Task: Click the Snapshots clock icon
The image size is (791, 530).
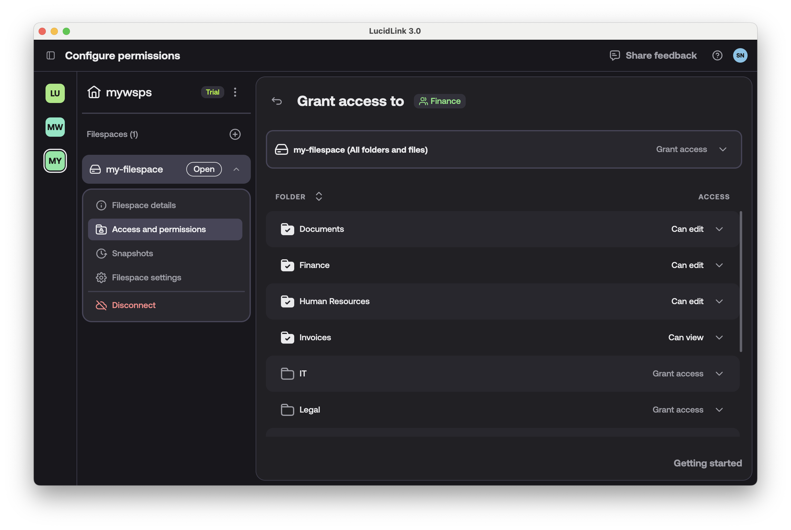Action: pos(101,254)
